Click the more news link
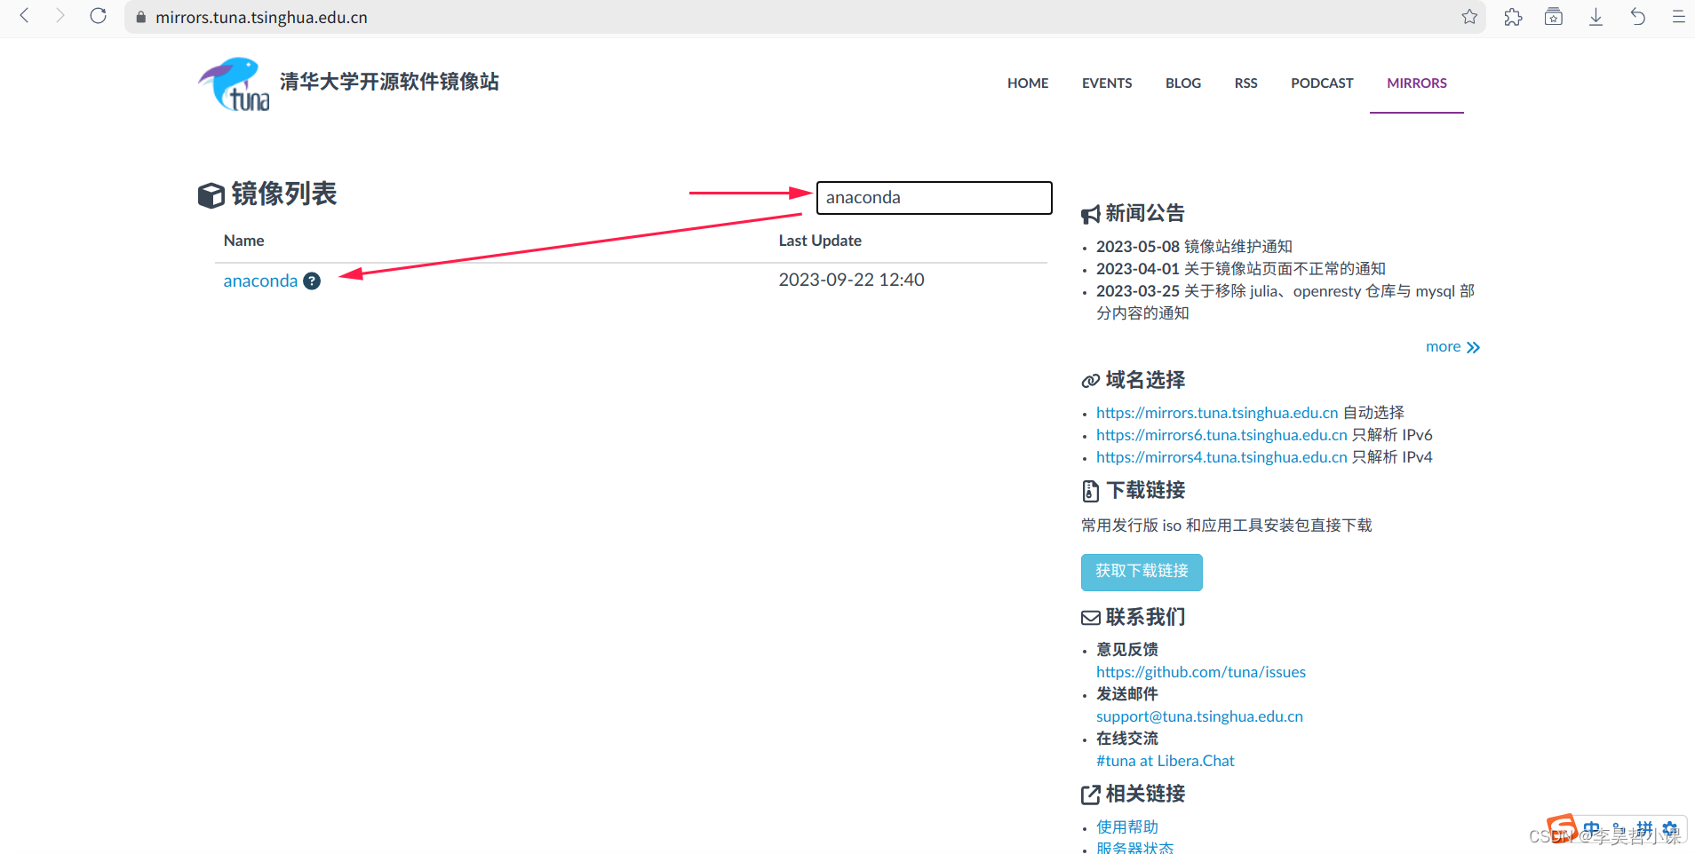This screenshot has width=1695, height=854. tap(1452, 346)
